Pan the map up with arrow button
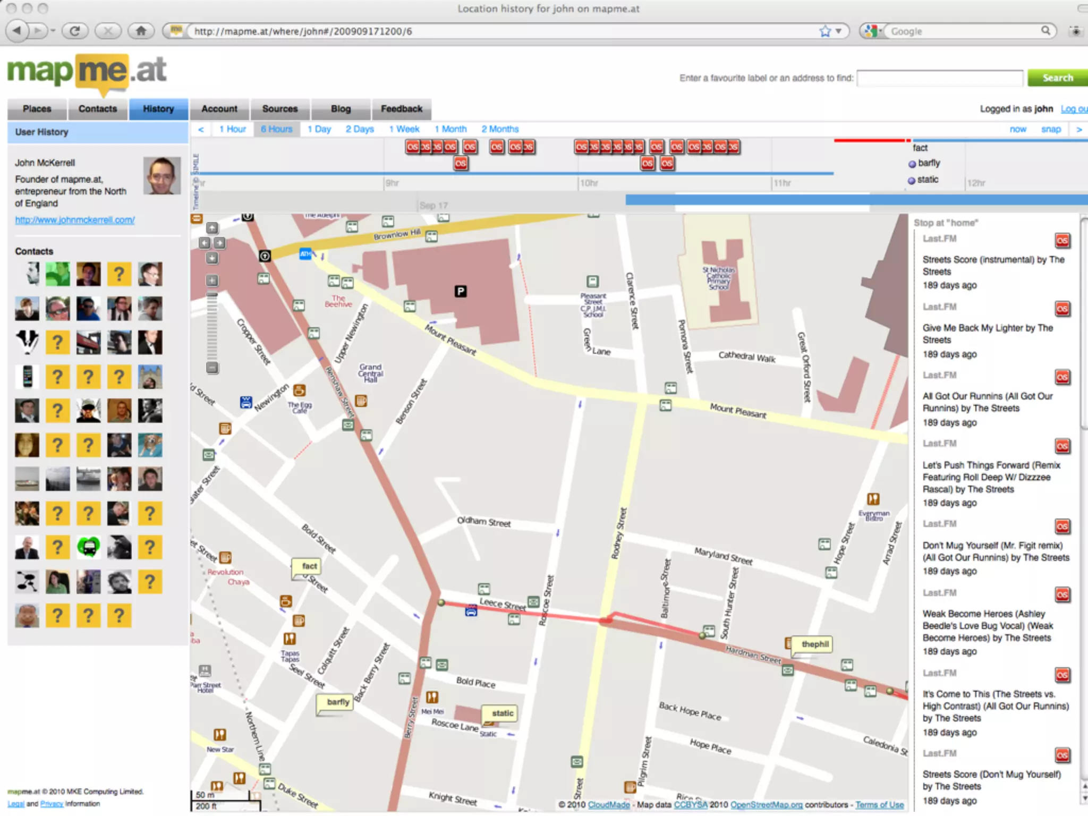Screen dimensions: 1088x816 [x=212, y=228]
